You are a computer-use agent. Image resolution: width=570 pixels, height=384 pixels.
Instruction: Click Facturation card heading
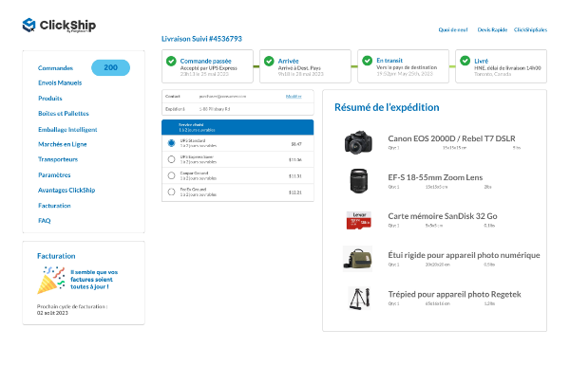point(56,256)
